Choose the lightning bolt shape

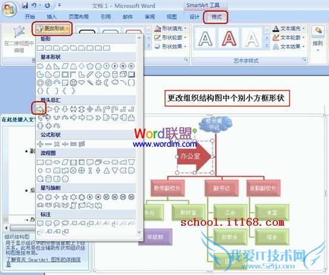(x=90, y=83)
